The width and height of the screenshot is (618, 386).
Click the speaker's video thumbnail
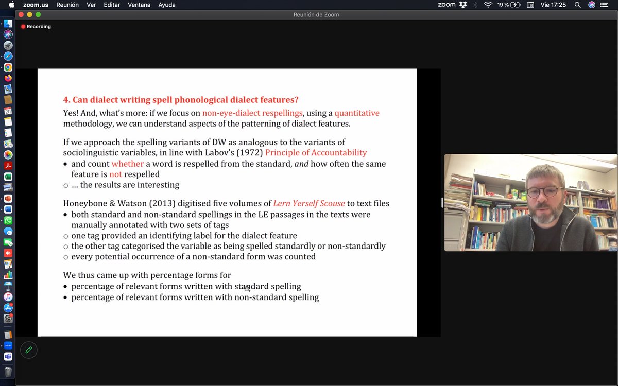[531, 202]
